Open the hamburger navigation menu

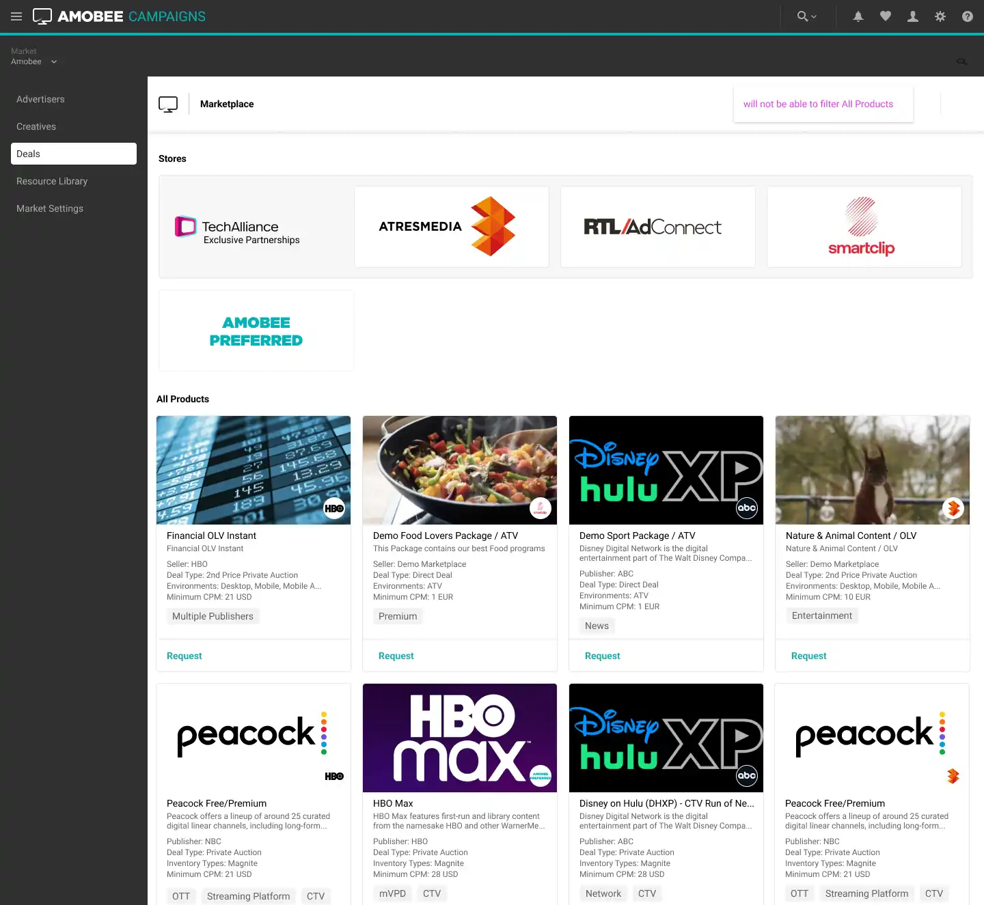pyautogui.click(x=16, y=16)
